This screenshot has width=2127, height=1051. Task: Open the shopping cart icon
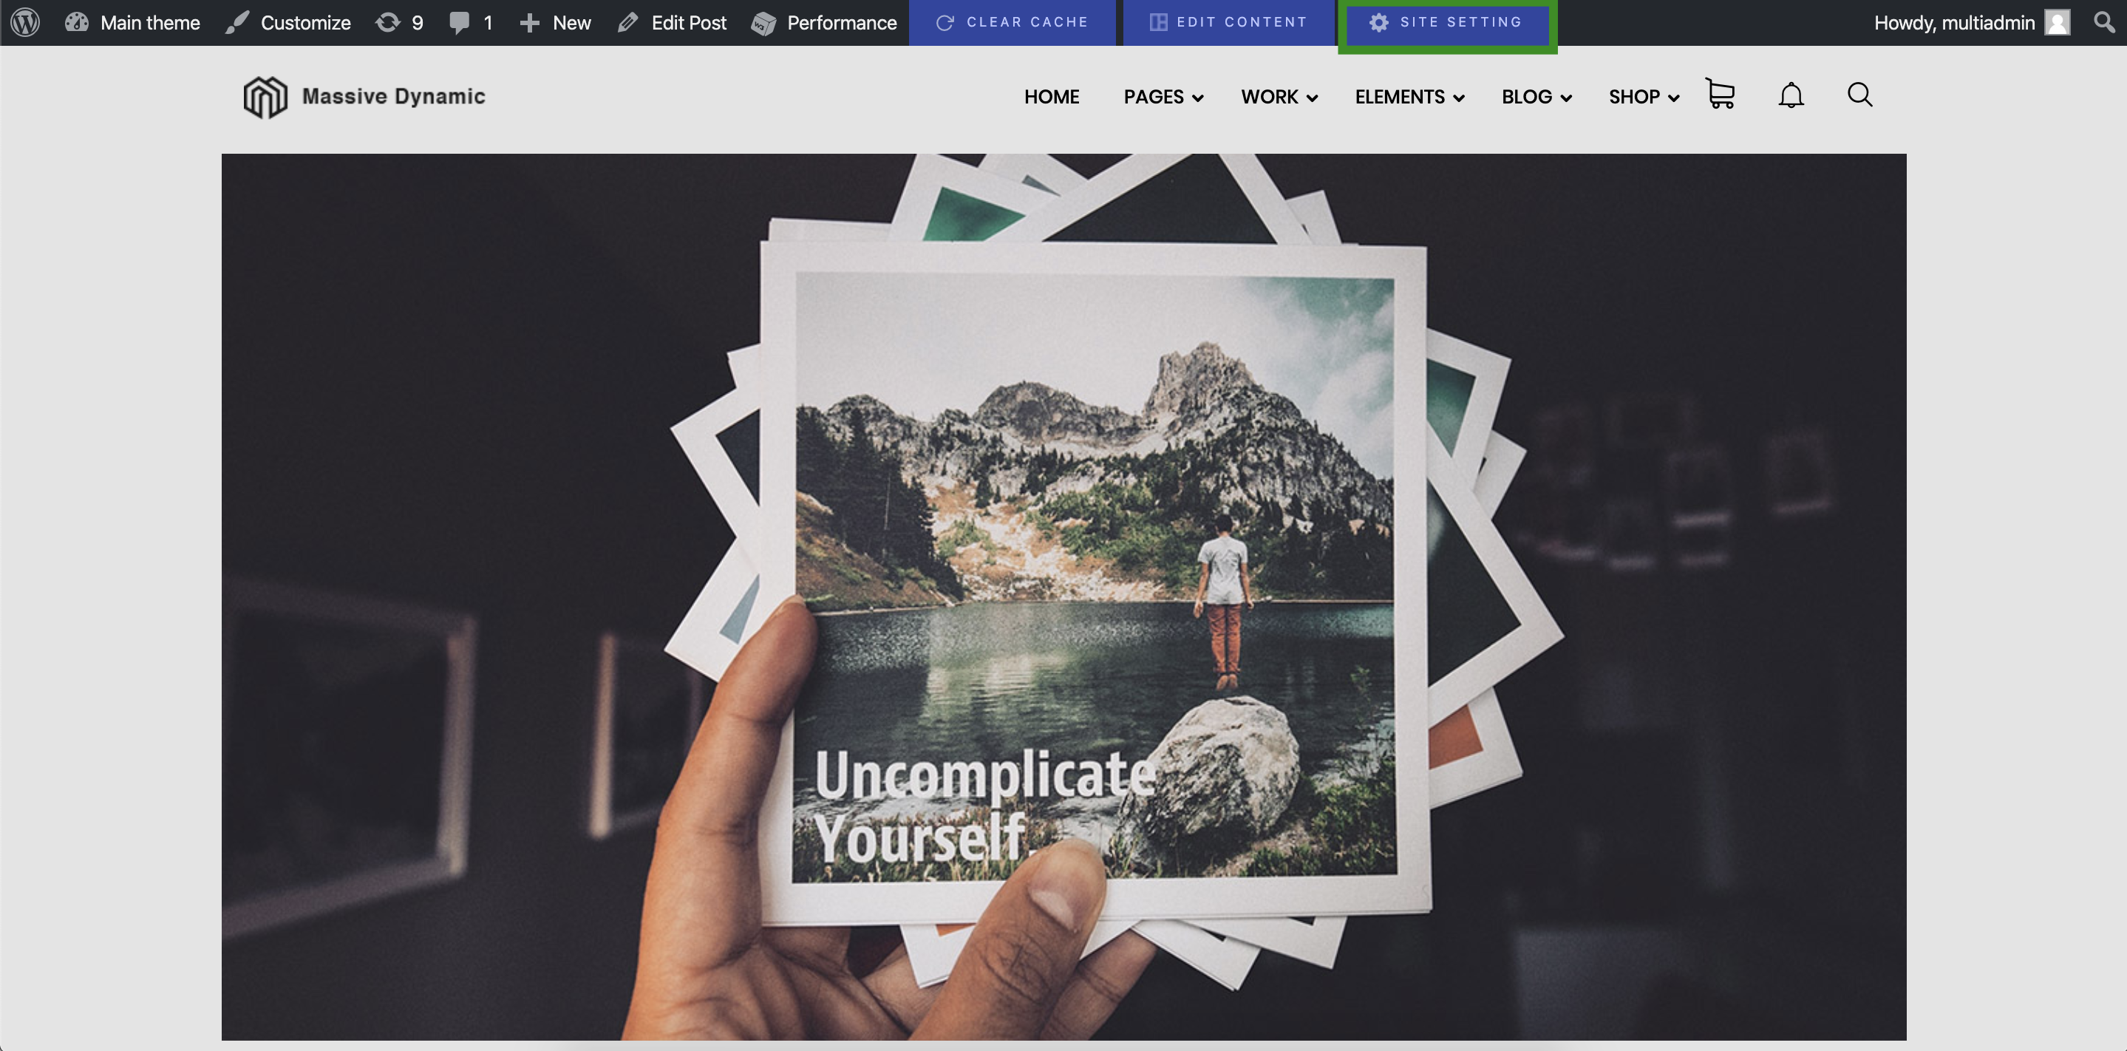click(x=1719, y=94)
